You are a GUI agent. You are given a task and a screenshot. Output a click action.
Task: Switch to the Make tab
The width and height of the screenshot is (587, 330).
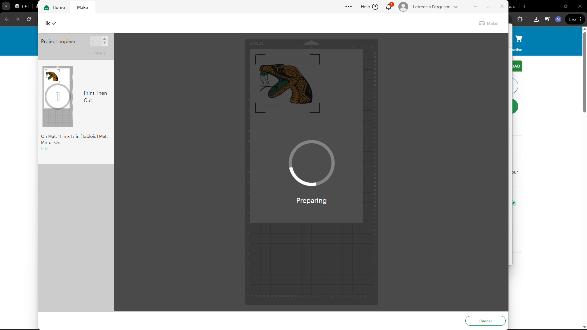click(82, 7)
